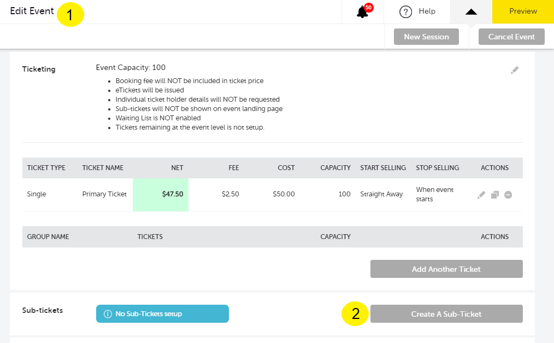
Task: Collapse the actions panel with the black triangle
Action: tap(470, 11)
